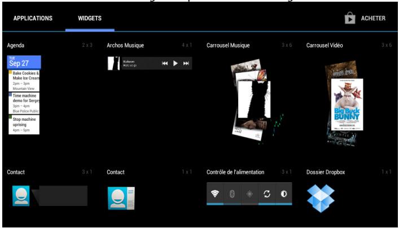Click next track in Archos Musique widget
Screen dimensions: 399x228
click(186, 63)
